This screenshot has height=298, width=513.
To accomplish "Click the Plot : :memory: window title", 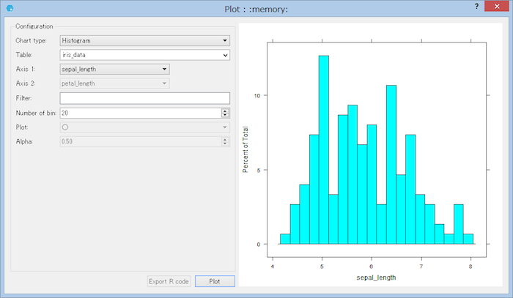I will click(256, 9).
